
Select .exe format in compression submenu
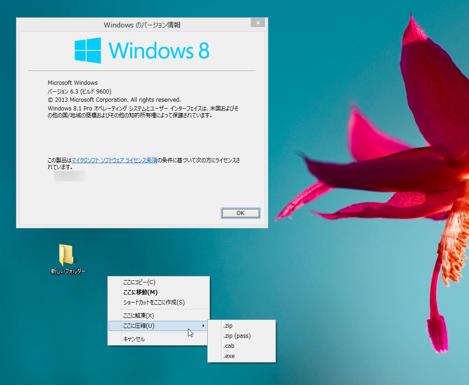(242, 356)
